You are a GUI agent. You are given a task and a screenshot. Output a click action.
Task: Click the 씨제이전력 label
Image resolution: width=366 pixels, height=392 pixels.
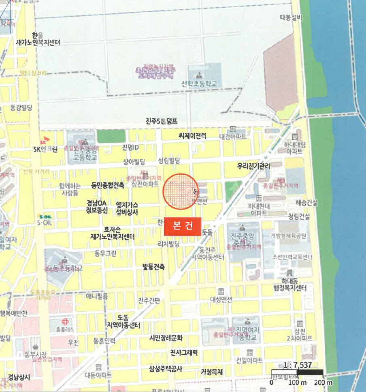tap(192, 136)
